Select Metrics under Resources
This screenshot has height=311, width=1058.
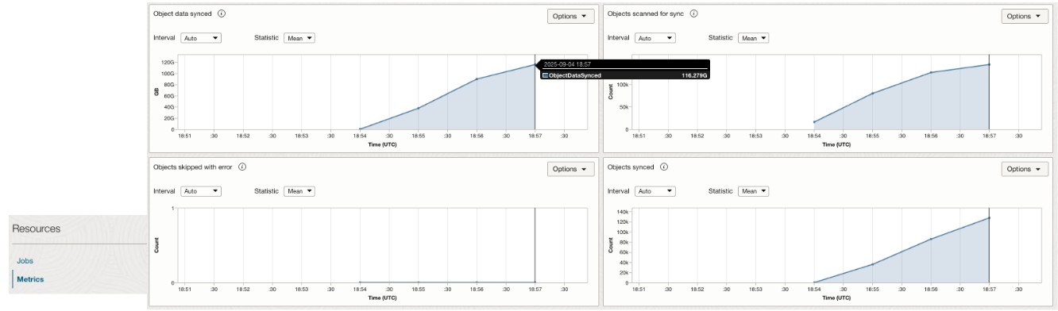(30, 279)
